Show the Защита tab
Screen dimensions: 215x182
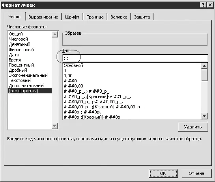[x=142, y=17]
